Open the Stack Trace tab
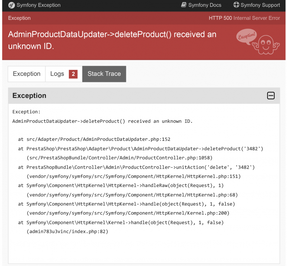Screen dimensions: 287x266 [104, 74]
